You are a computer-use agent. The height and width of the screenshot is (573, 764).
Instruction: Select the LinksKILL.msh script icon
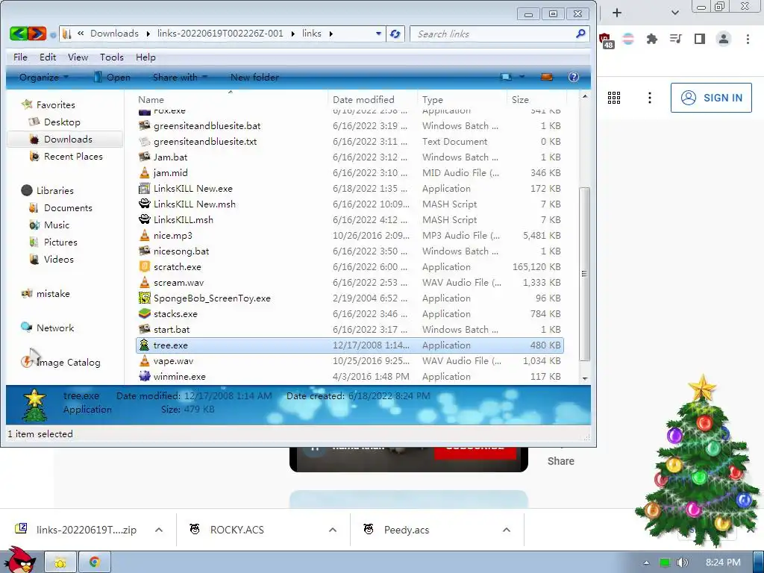click(144, 219)
